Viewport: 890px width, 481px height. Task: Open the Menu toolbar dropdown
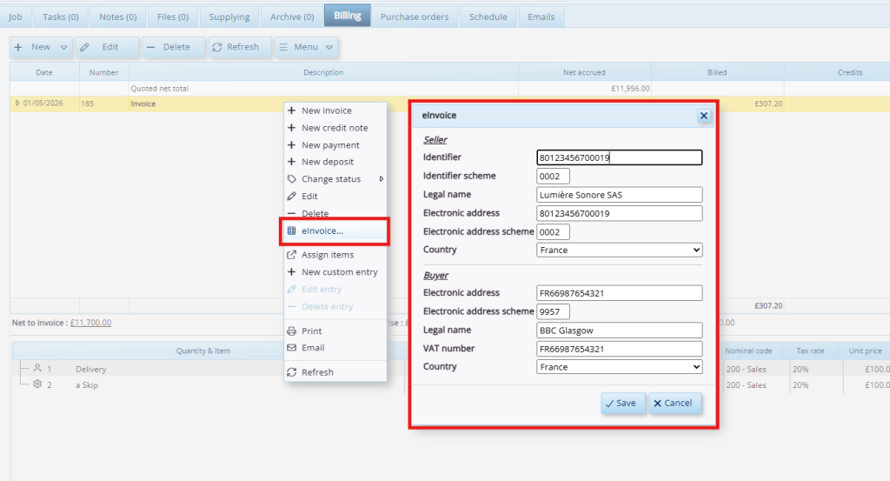307,47
